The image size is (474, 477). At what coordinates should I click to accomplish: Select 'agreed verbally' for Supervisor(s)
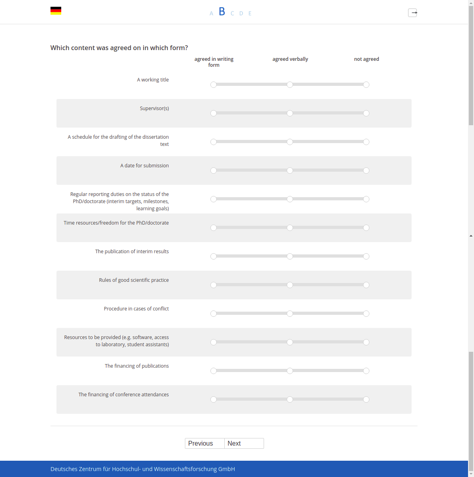tap(290, 113)
